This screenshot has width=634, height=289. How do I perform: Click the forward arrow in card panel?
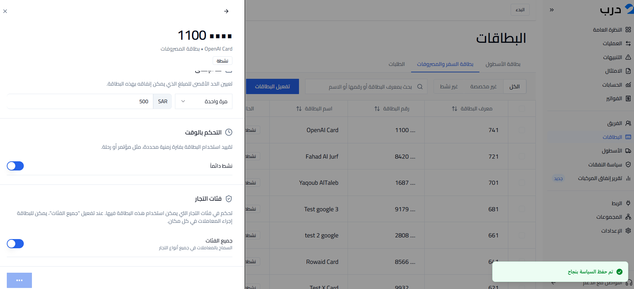tap(226, 11)
